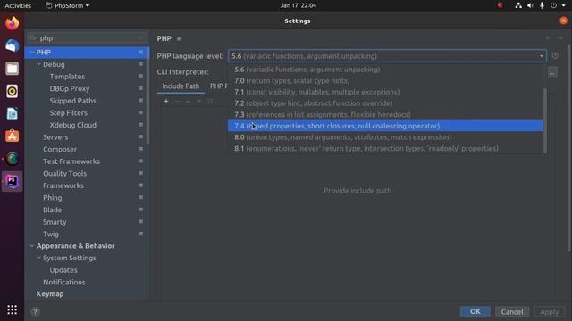This screenshot has height=321, width=572.
Task: Open PHP language level dropdown arrow
Action: click(x=542, y=56)
